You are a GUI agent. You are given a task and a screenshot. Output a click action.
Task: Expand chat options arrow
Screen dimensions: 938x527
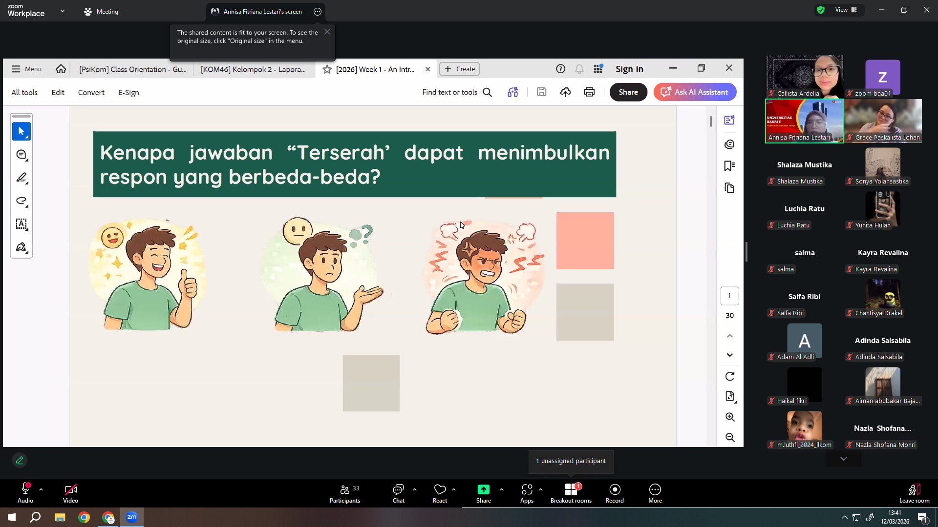pyautogui.click(x=415, y=489)
